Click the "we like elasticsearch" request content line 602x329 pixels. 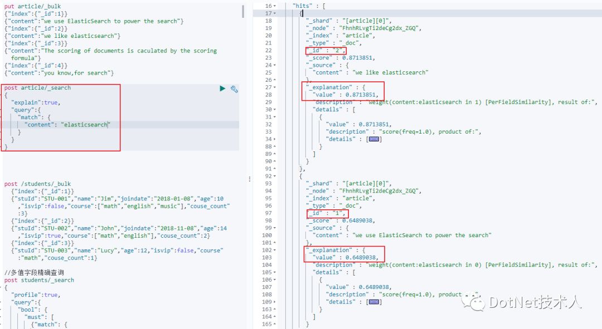(62, 36)
